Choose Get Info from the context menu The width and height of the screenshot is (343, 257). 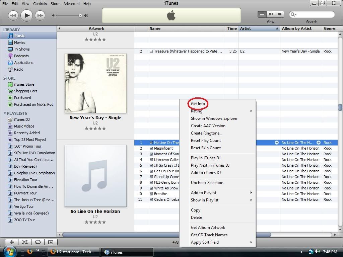tap(198, 104)
